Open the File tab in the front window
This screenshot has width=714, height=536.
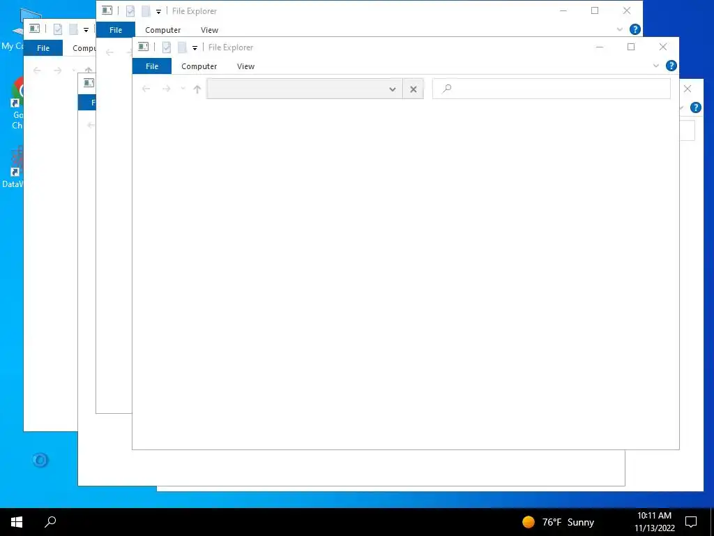(x=152, y=66)
